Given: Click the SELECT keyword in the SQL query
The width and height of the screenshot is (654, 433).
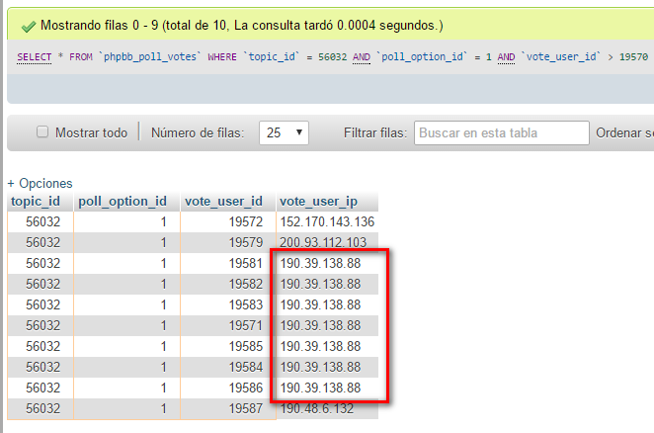Looking at the screenshot, I should point(37,57).
